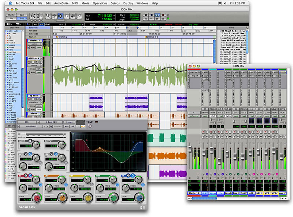The image size is (293, 217).
Task: Click the compare button in EQ plug-in
Action: pos(58,126)
